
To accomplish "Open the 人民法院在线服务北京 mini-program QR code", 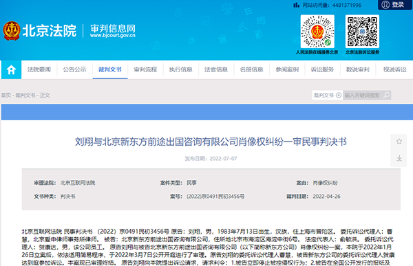I will 317,32.
